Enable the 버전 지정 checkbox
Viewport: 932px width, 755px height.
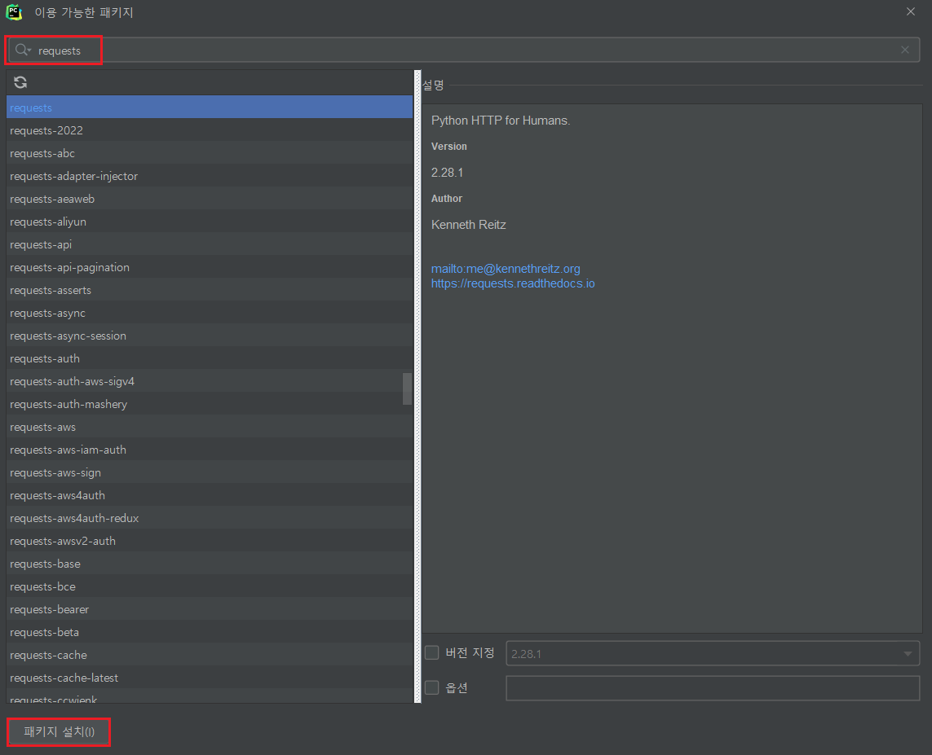(x=432, y=653)
